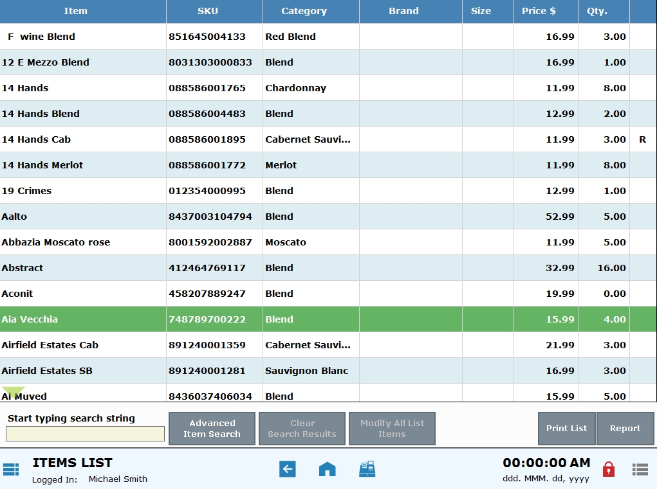This screenshot has width=657, height=489.
Task: Select SKU 088586001765
Action: click(207, 88)
